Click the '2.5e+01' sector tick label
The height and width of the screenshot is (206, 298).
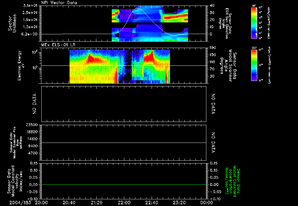pos(30,13)
